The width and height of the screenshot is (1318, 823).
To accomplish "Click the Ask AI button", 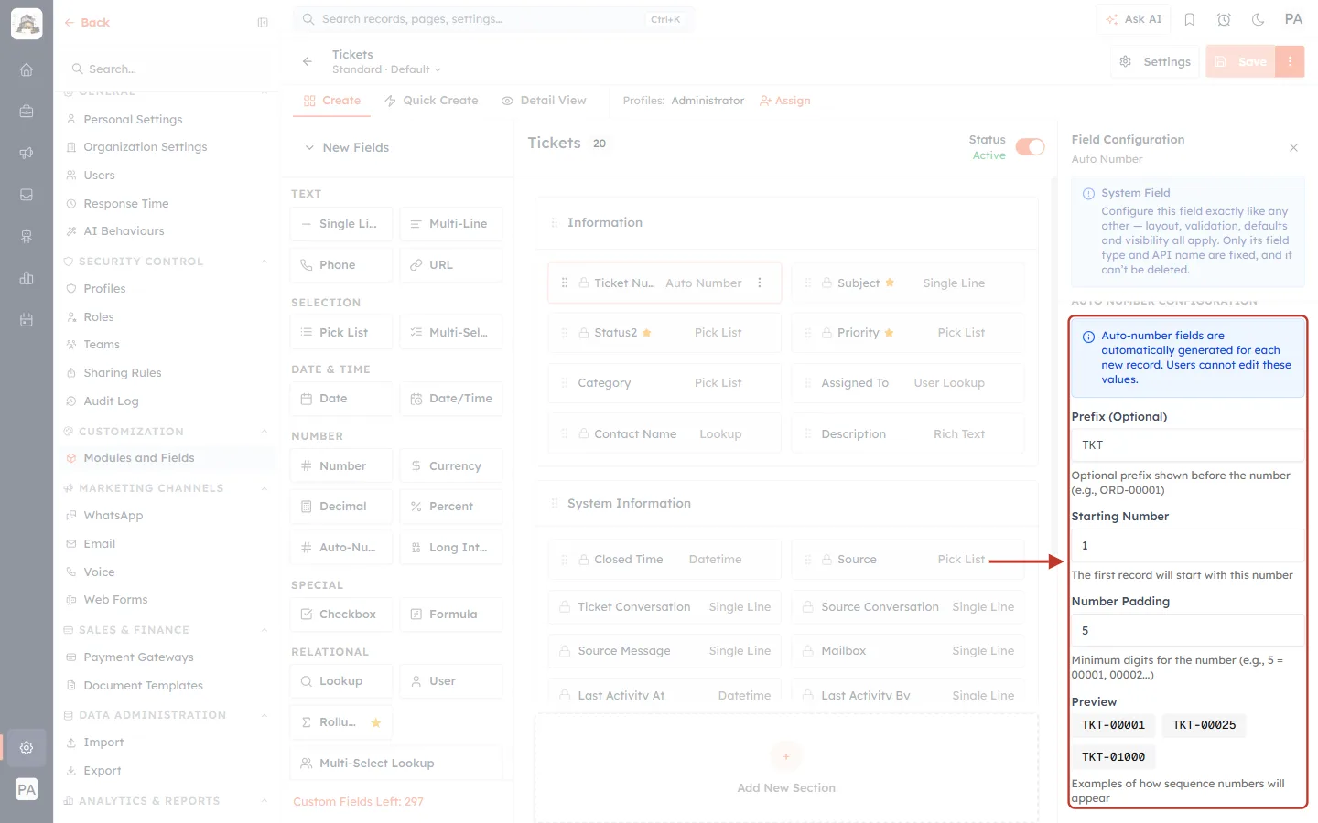I will (1134, 19).
